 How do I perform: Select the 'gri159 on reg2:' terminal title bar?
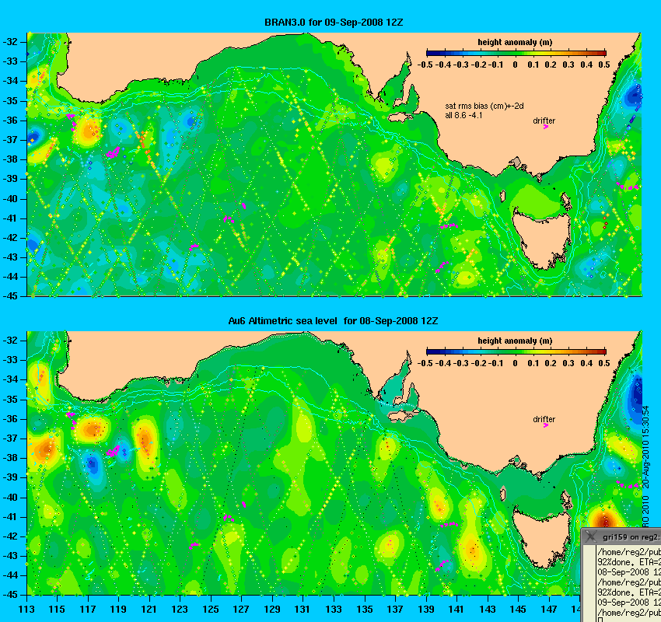pos(621,536)
